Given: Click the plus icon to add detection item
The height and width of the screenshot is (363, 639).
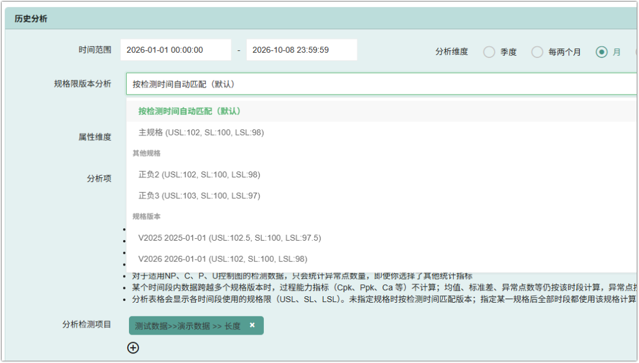Looking at the screenshot, I should point(133,348).
